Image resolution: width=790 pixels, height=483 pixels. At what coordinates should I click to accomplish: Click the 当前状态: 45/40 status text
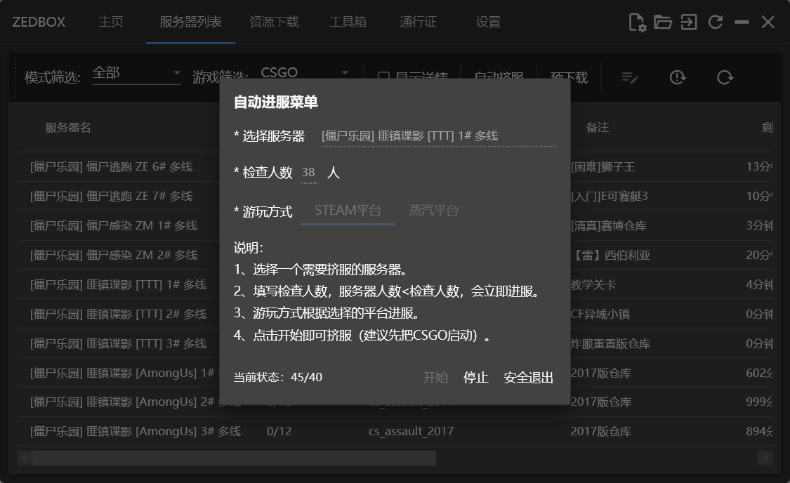[x=278, y=377]
